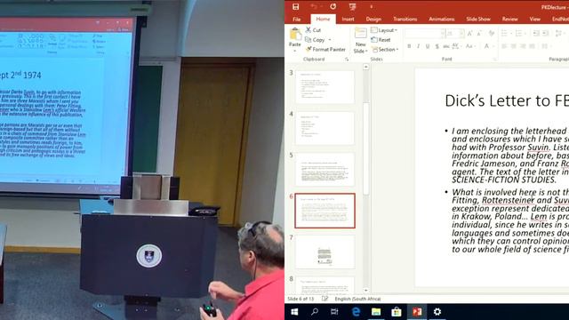Viewport: 569px width, 320px height.
Task: Increase font size with larger A icon
Action: click(x=470, y=34)
